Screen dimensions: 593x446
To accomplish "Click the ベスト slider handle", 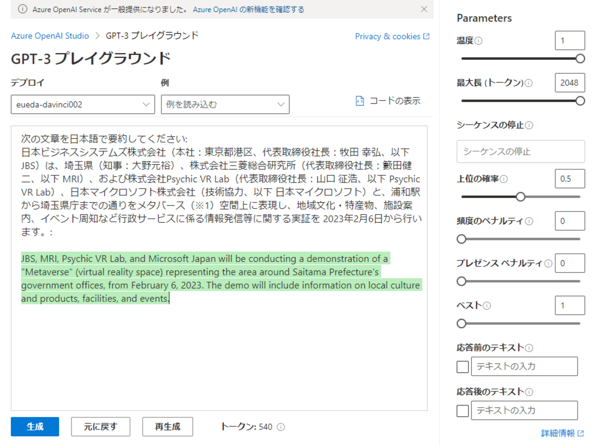I will coord(462,324).
